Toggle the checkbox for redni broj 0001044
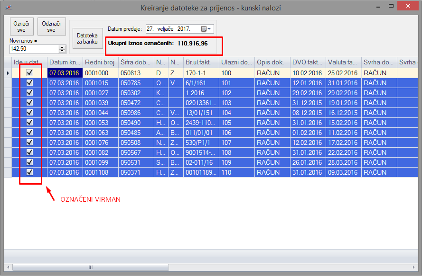The image size is (422, 276). (x=30, y=113)
